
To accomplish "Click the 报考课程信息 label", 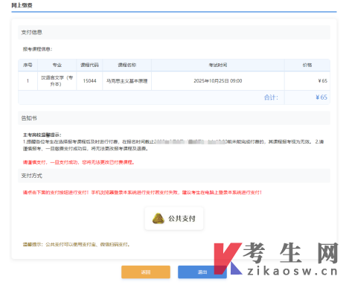I will tap(37, 49).
